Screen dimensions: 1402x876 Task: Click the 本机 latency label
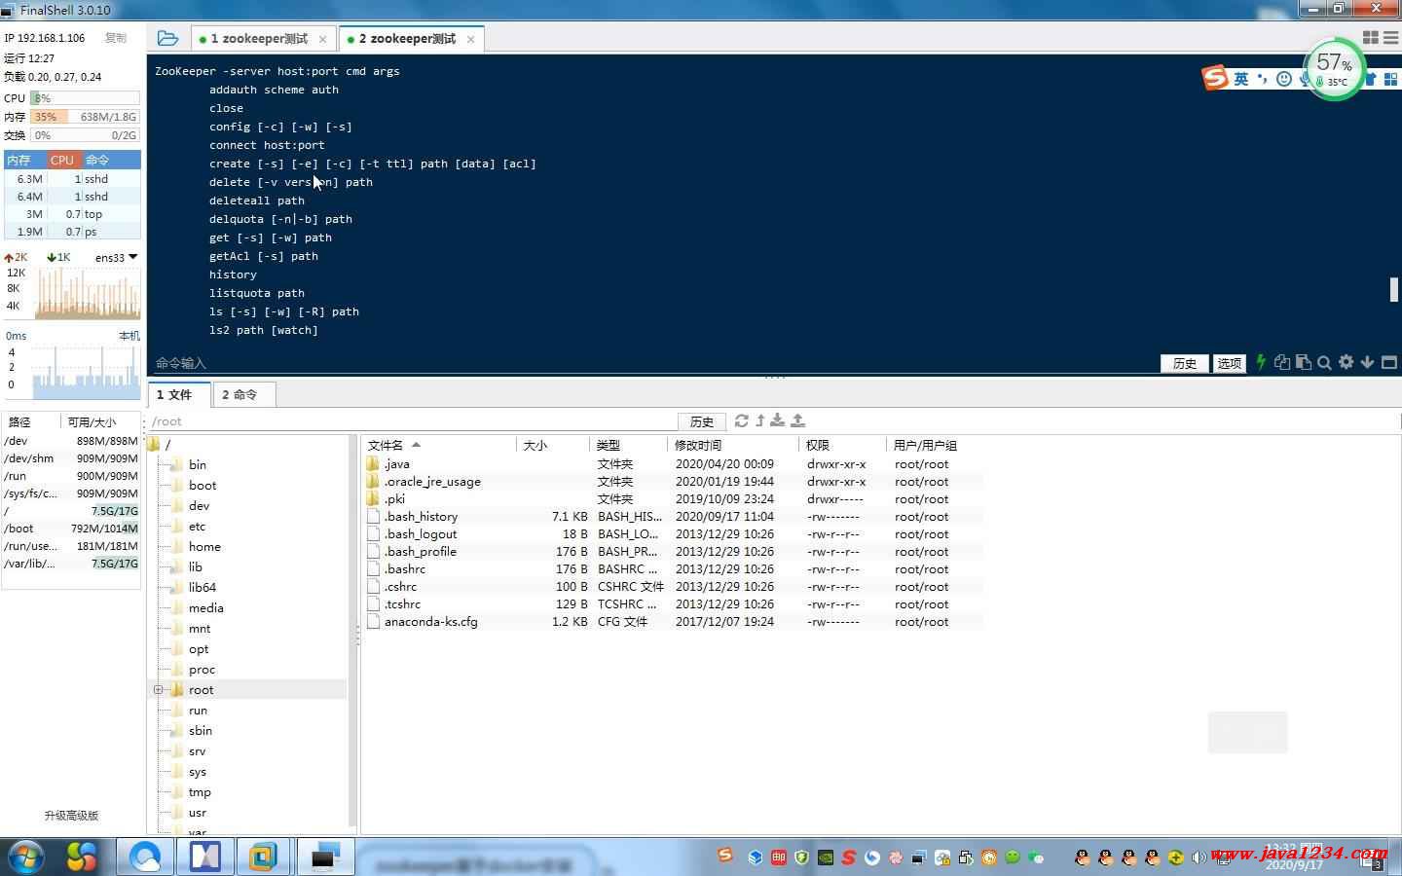(129, 336)
